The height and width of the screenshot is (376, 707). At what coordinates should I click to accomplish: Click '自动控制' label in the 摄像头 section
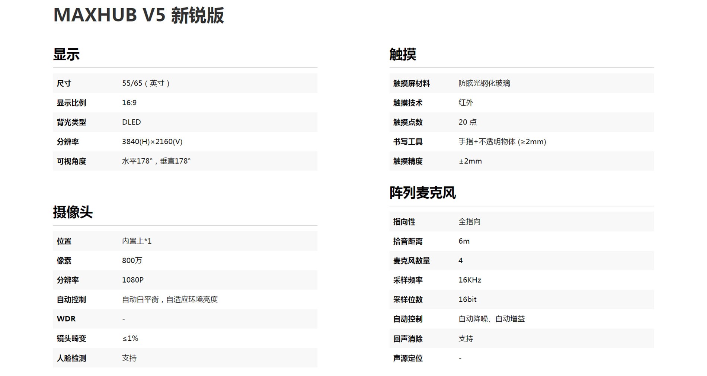click(71, 300)
